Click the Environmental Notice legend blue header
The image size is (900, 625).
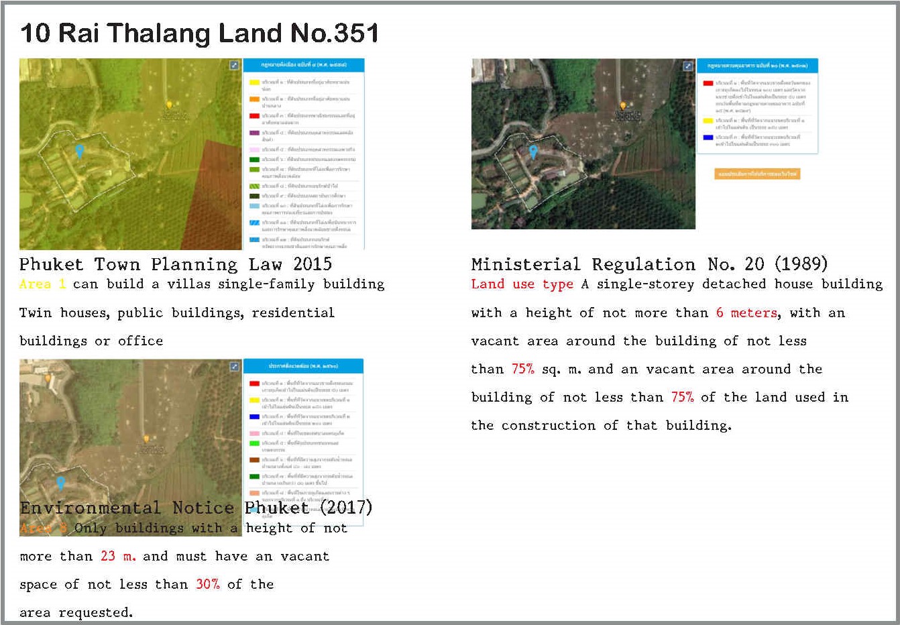303,366
